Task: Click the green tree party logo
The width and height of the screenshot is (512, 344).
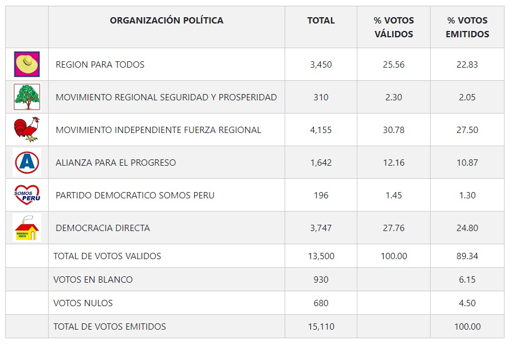Action: click(x=27, y=97)
